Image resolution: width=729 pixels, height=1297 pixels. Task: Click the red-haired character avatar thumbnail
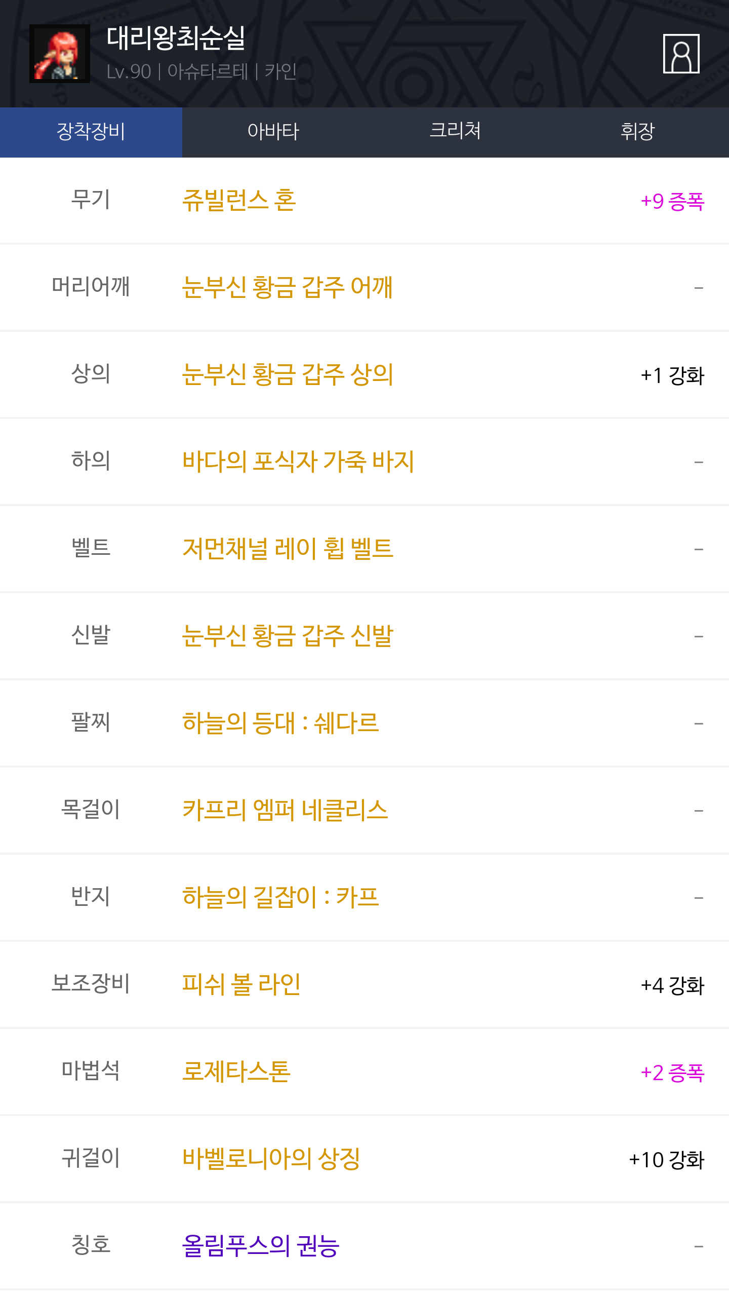(60, 54)
